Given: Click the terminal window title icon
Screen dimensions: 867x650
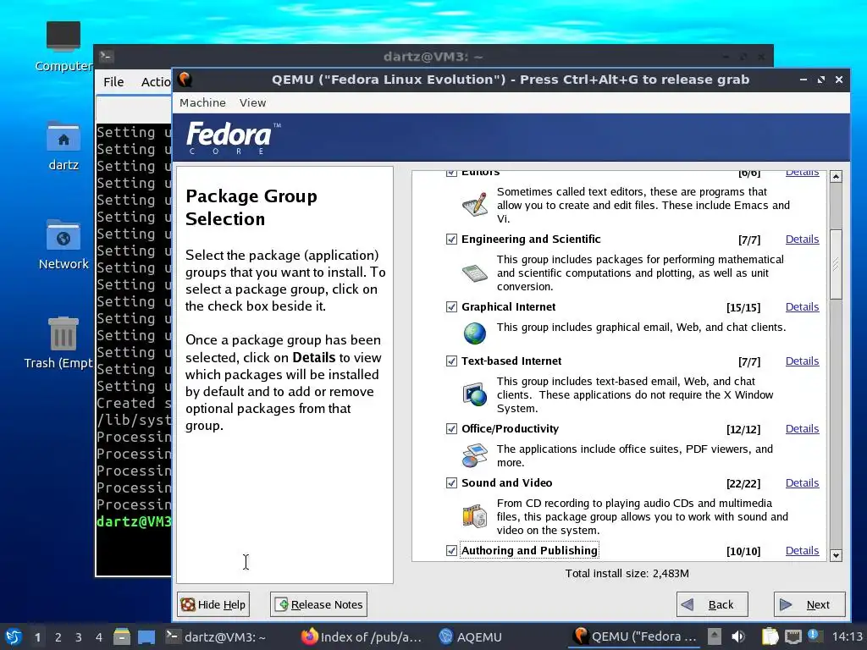Looking at the screenshot, I should coord(107,57).
